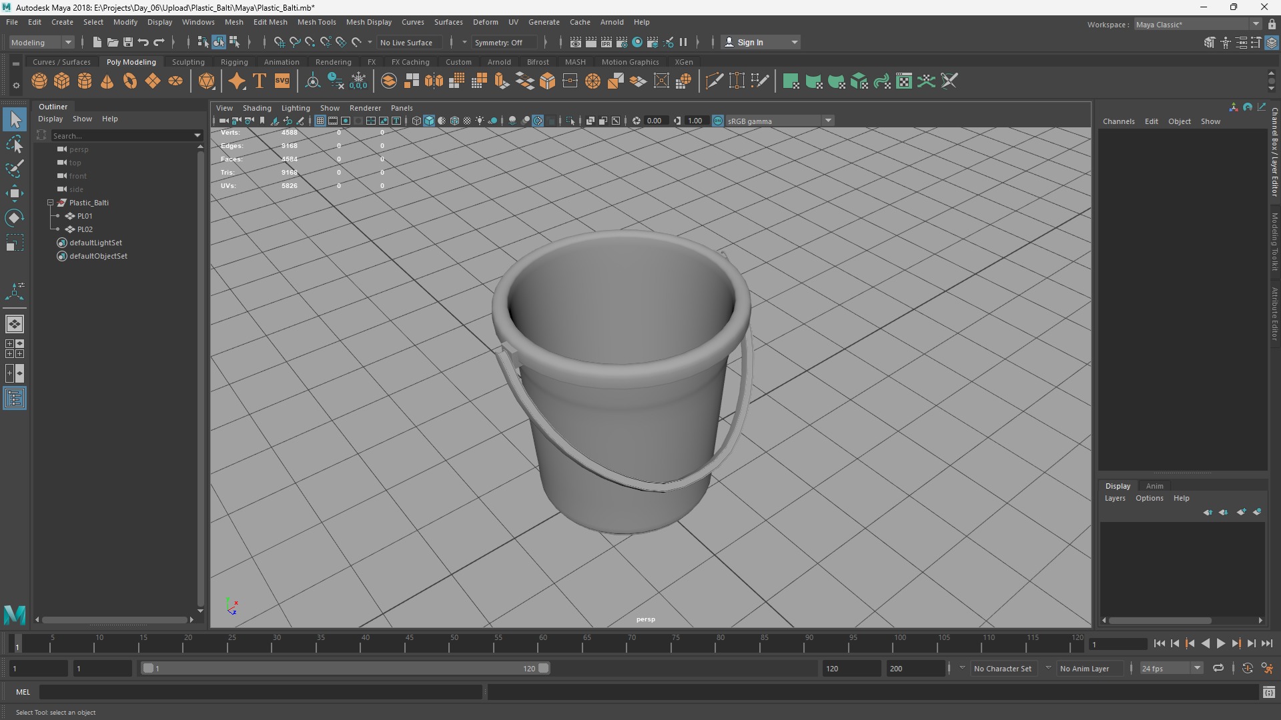Viewport: 1281px width, 720px height.
Task: Open the Outliner search filter dropdown arrow
Action: (197, 135)
